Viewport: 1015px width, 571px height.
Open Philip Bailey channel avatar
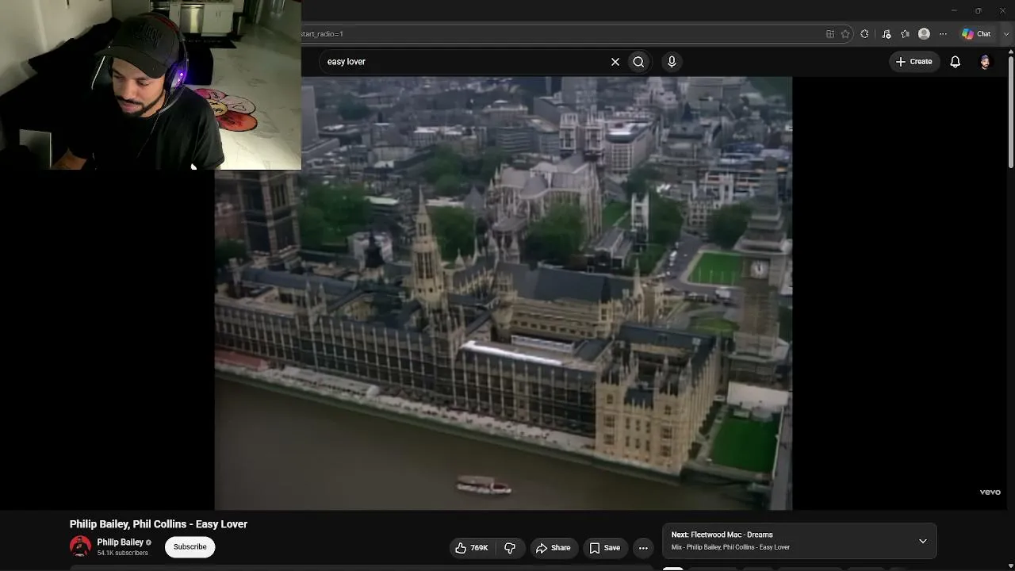[x=80, y=546]
